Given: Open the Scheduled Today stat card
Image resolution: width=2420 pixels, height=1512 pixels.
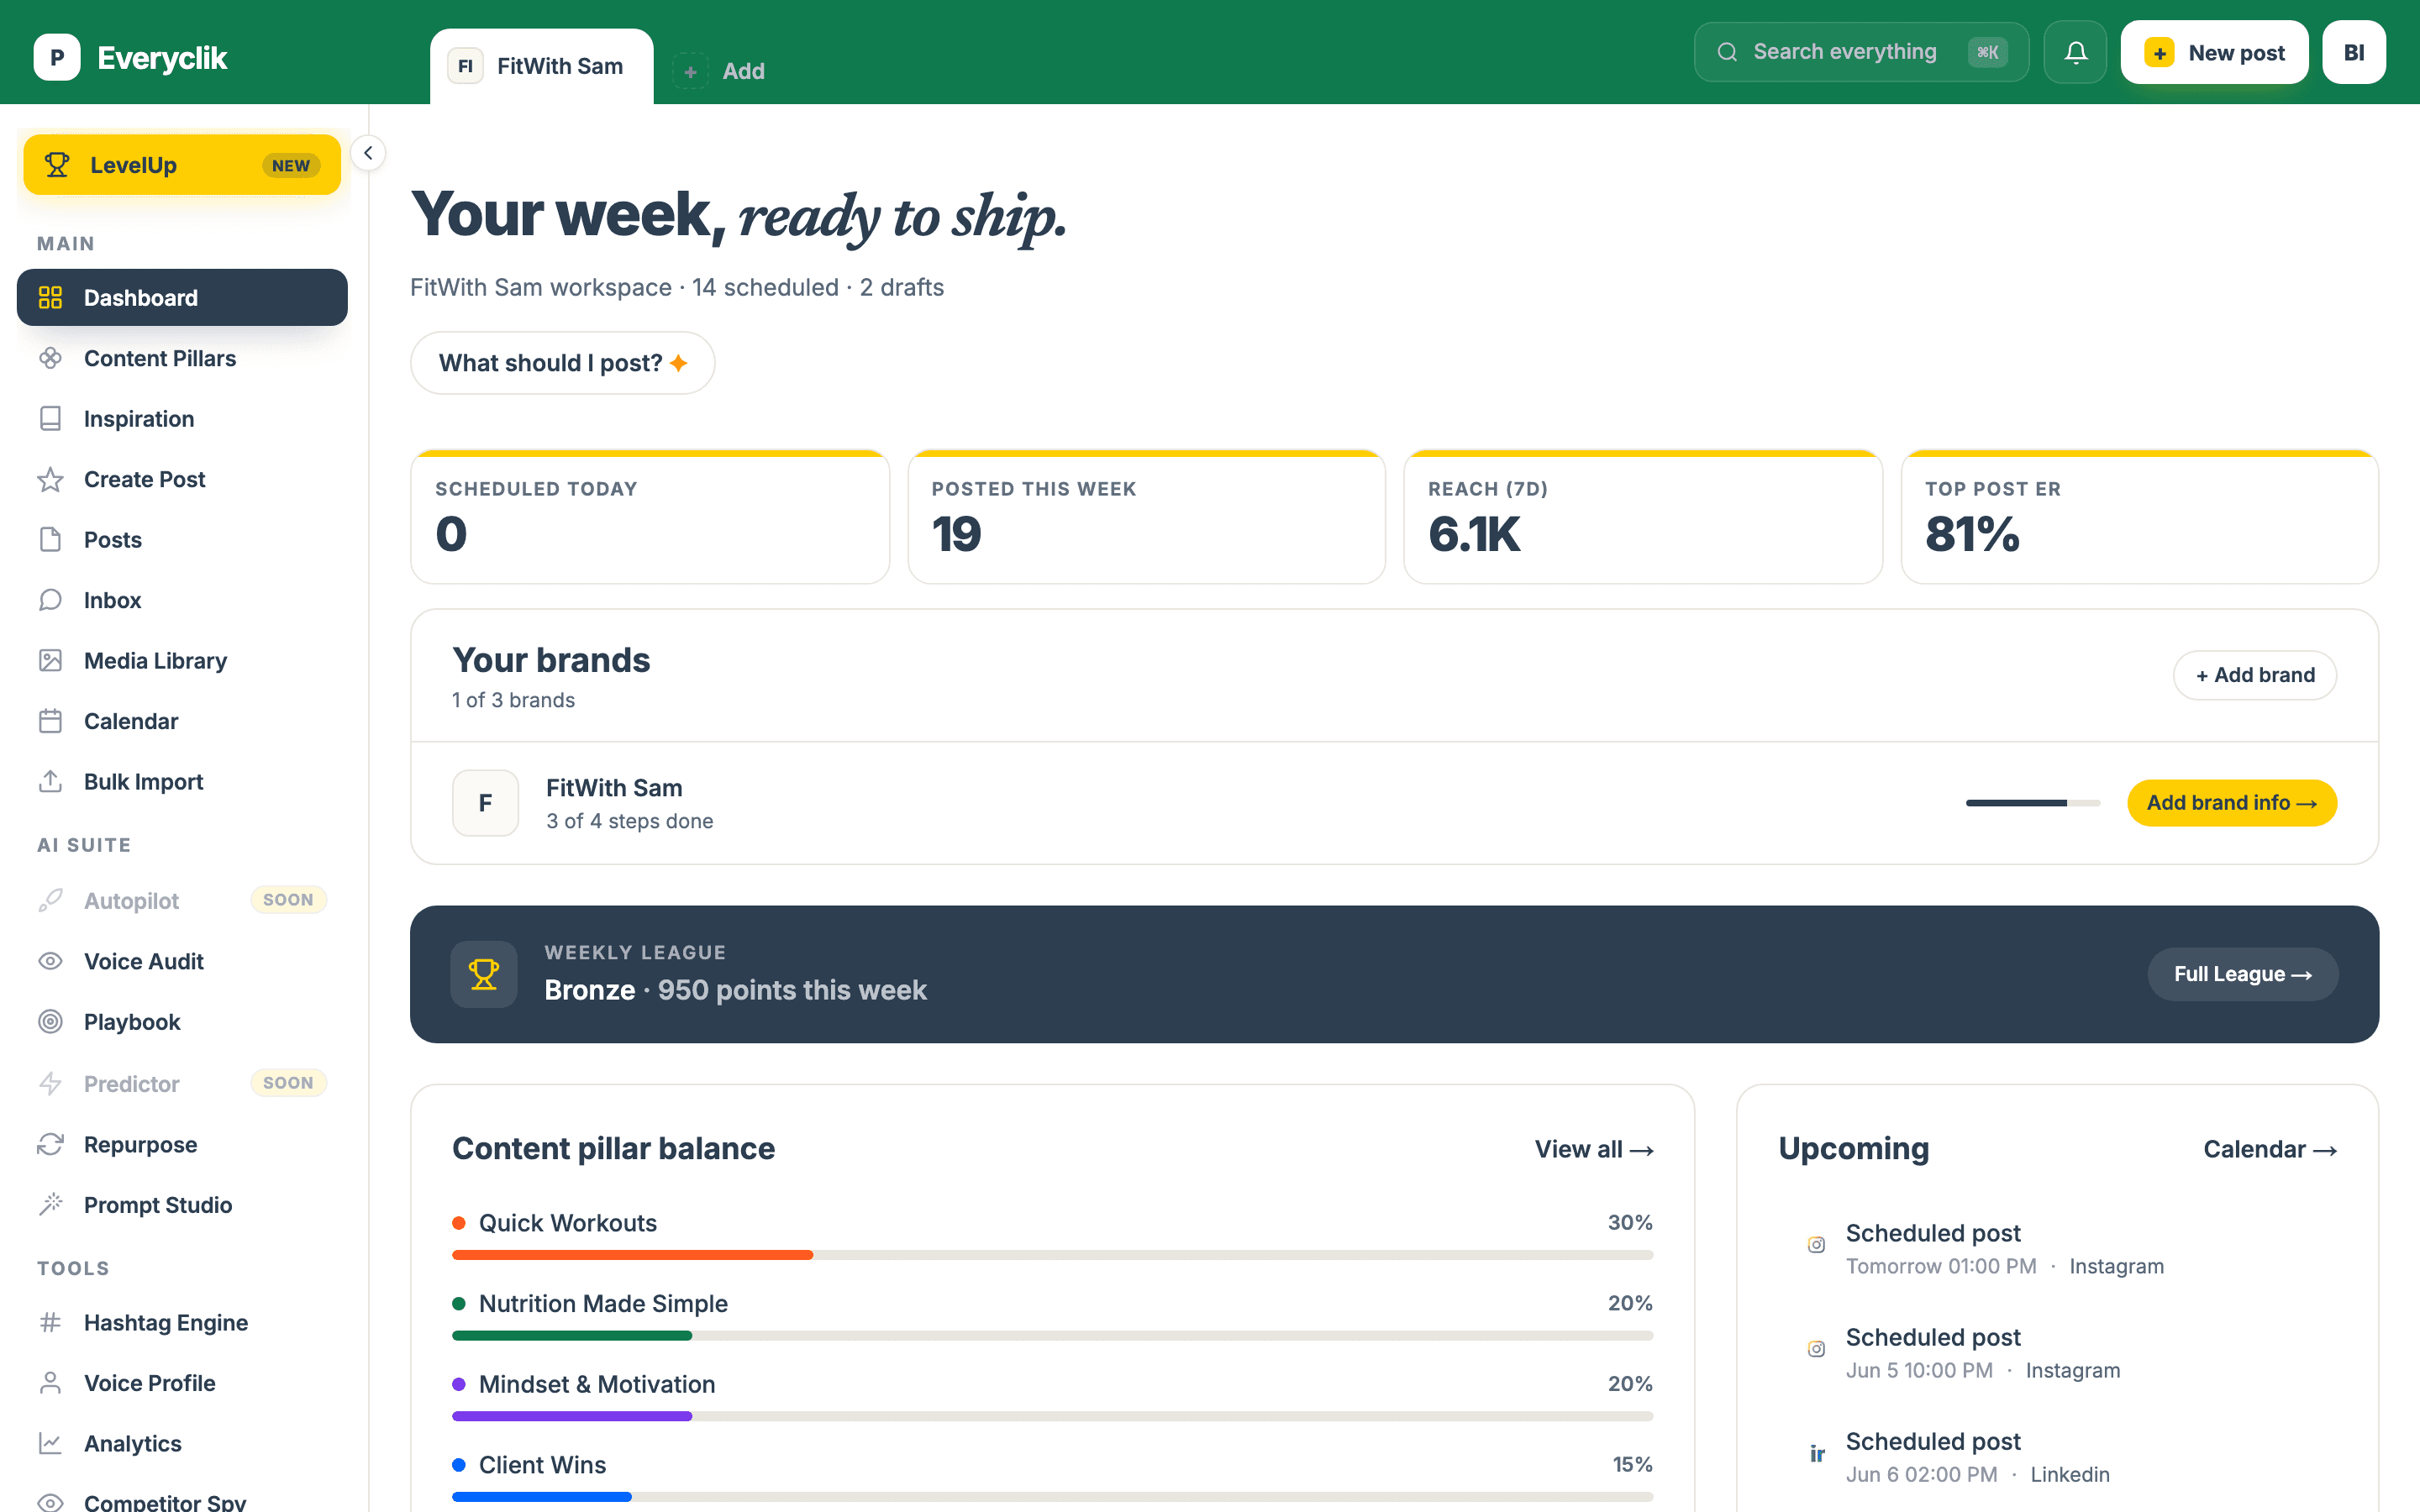Looking at the screenshot, I should (x=650, y=517).
